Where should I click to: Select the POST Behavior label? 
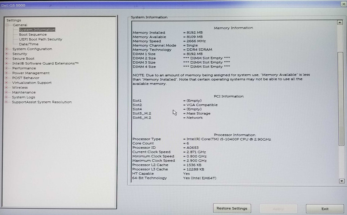point(26,78)
